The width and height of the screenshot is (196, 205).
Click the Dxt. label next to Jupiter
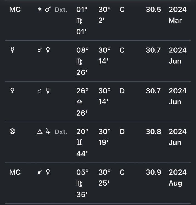(61, 132)
